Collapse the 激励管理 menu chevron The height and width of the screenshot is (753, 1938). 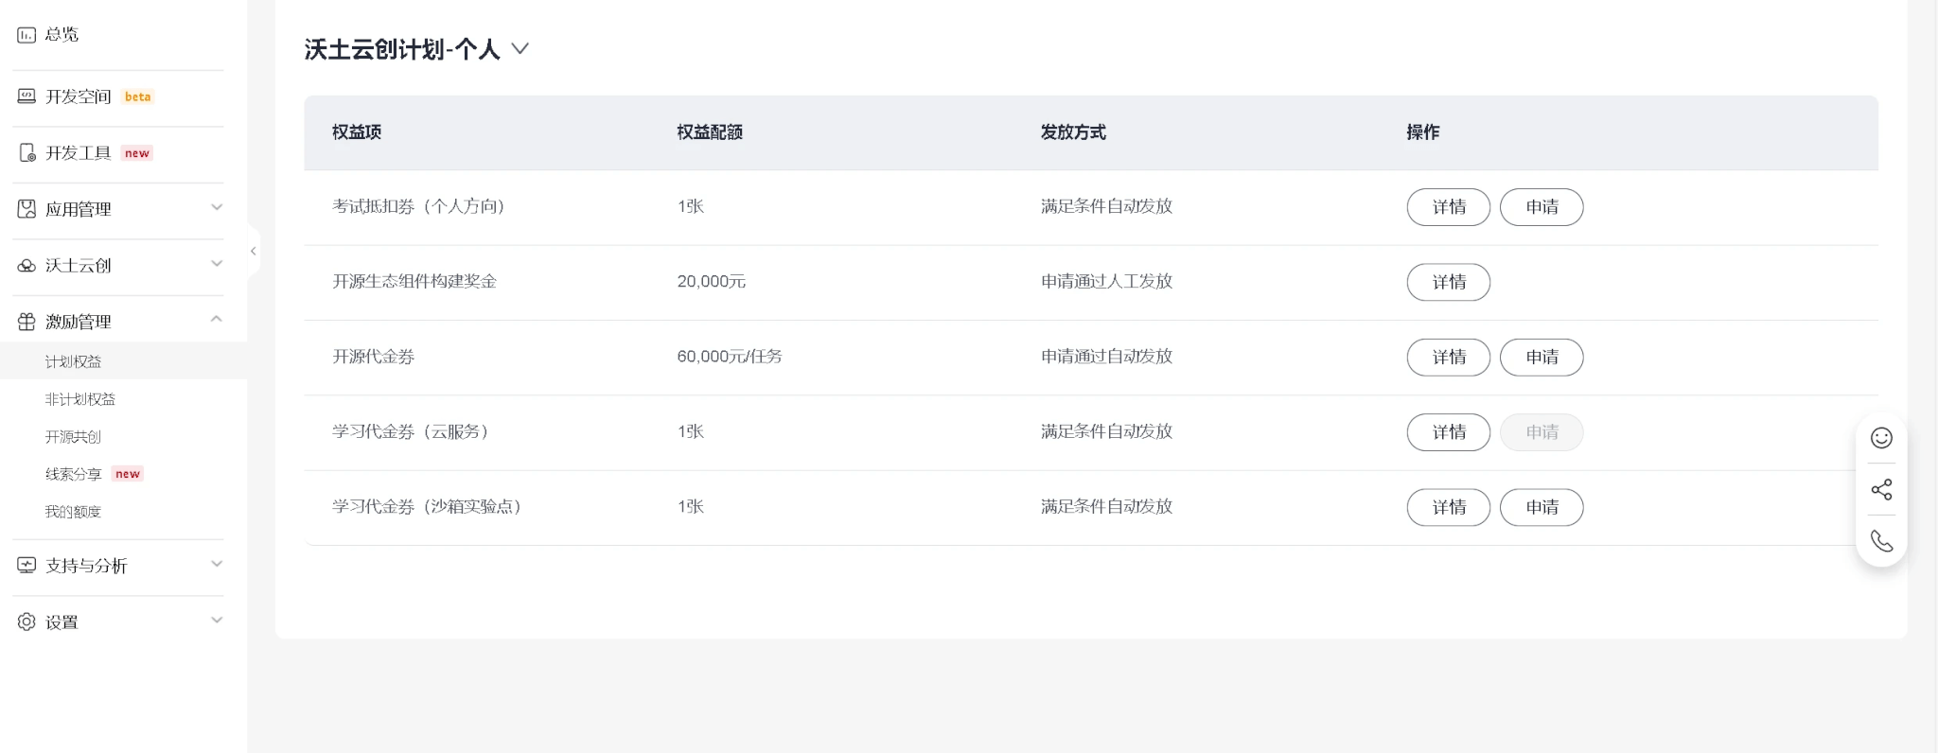tap(217, 319)
